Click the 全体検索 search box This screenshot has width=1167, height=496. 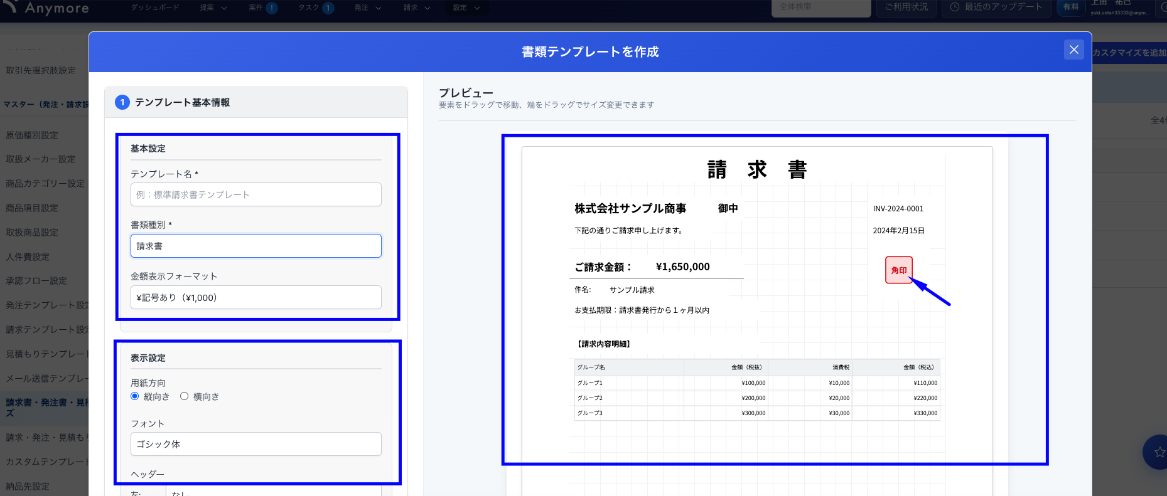pyautogui.click(x=821, y=8)
